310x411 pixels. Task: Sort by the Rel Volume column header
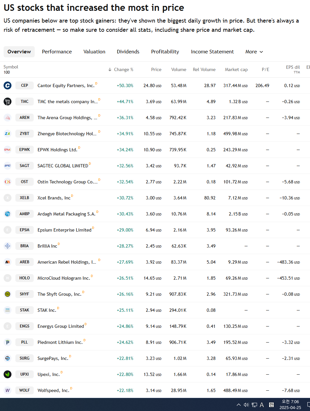coord(204,69)
